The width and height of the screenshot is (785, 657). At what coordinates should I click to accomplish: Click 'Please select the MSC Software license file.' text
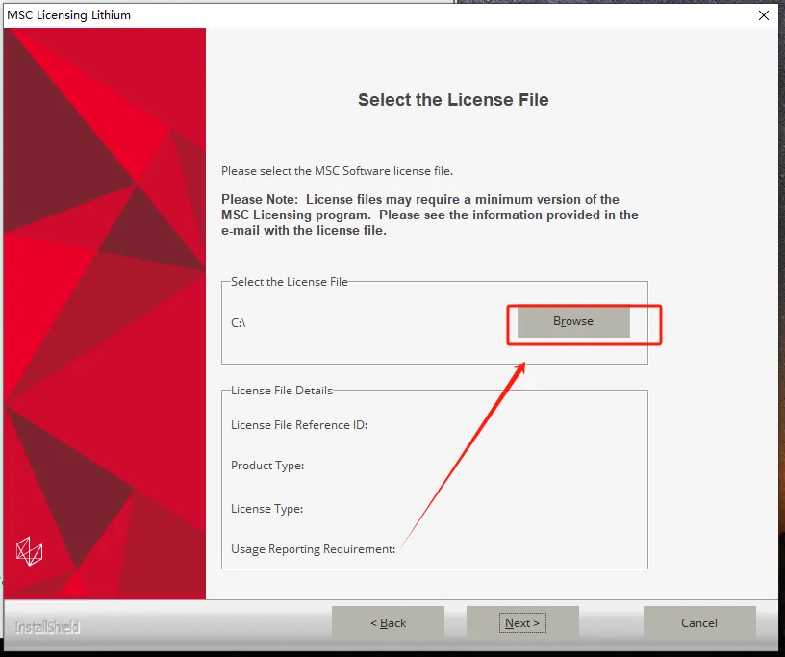click(337, 171)
